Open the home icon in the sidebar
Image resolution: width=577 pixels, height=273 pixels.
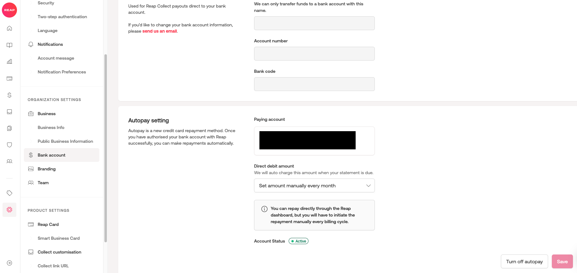(x=9, y=29)
